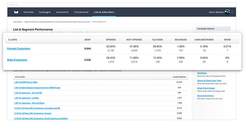Go to the Automation section

(x=62, y=12)
